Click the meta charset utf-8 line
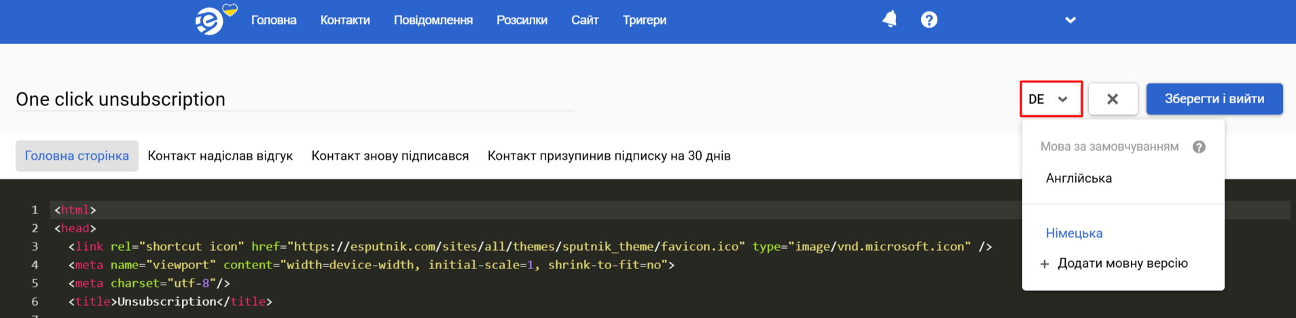This screenshot has width=1296, height=318. (149, 283)
